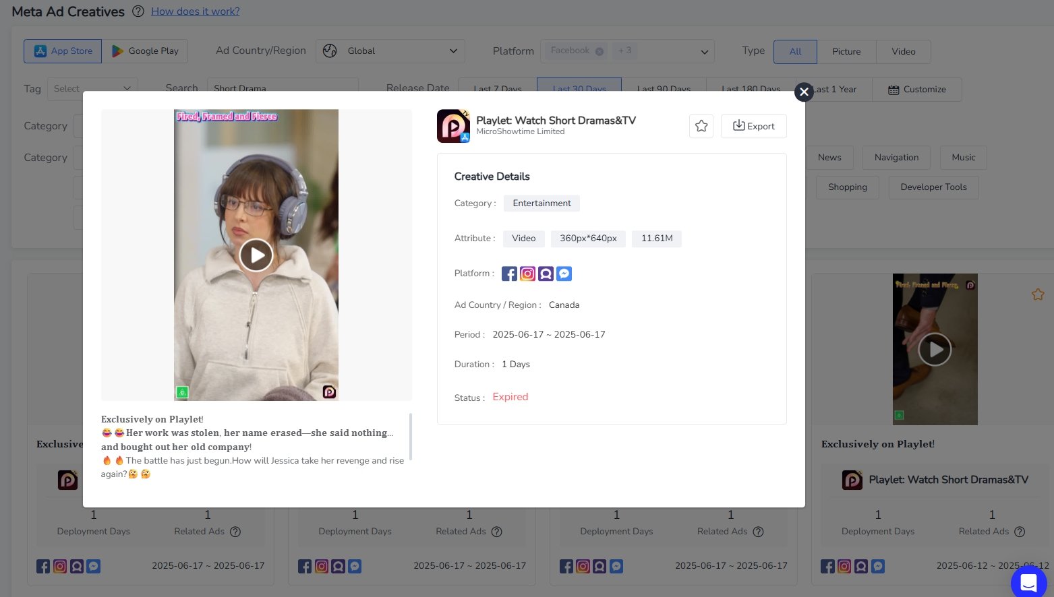Close the creative details popup

803,92
